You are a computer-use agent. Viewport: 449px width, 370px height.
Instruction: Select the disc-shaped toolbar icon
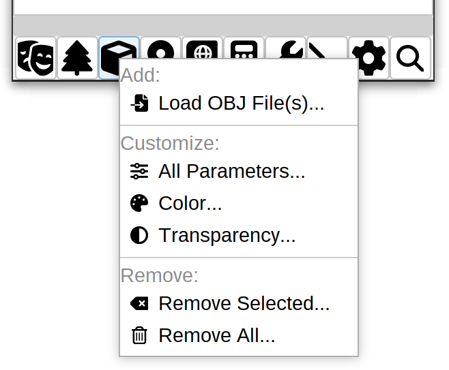(160, 48)
